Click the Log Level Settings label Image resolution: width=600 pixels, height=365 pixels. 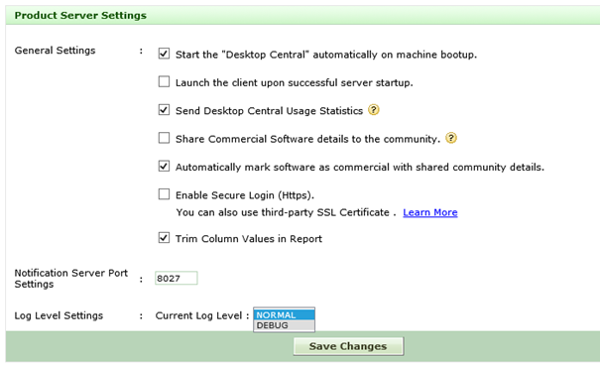pos(59,315)
